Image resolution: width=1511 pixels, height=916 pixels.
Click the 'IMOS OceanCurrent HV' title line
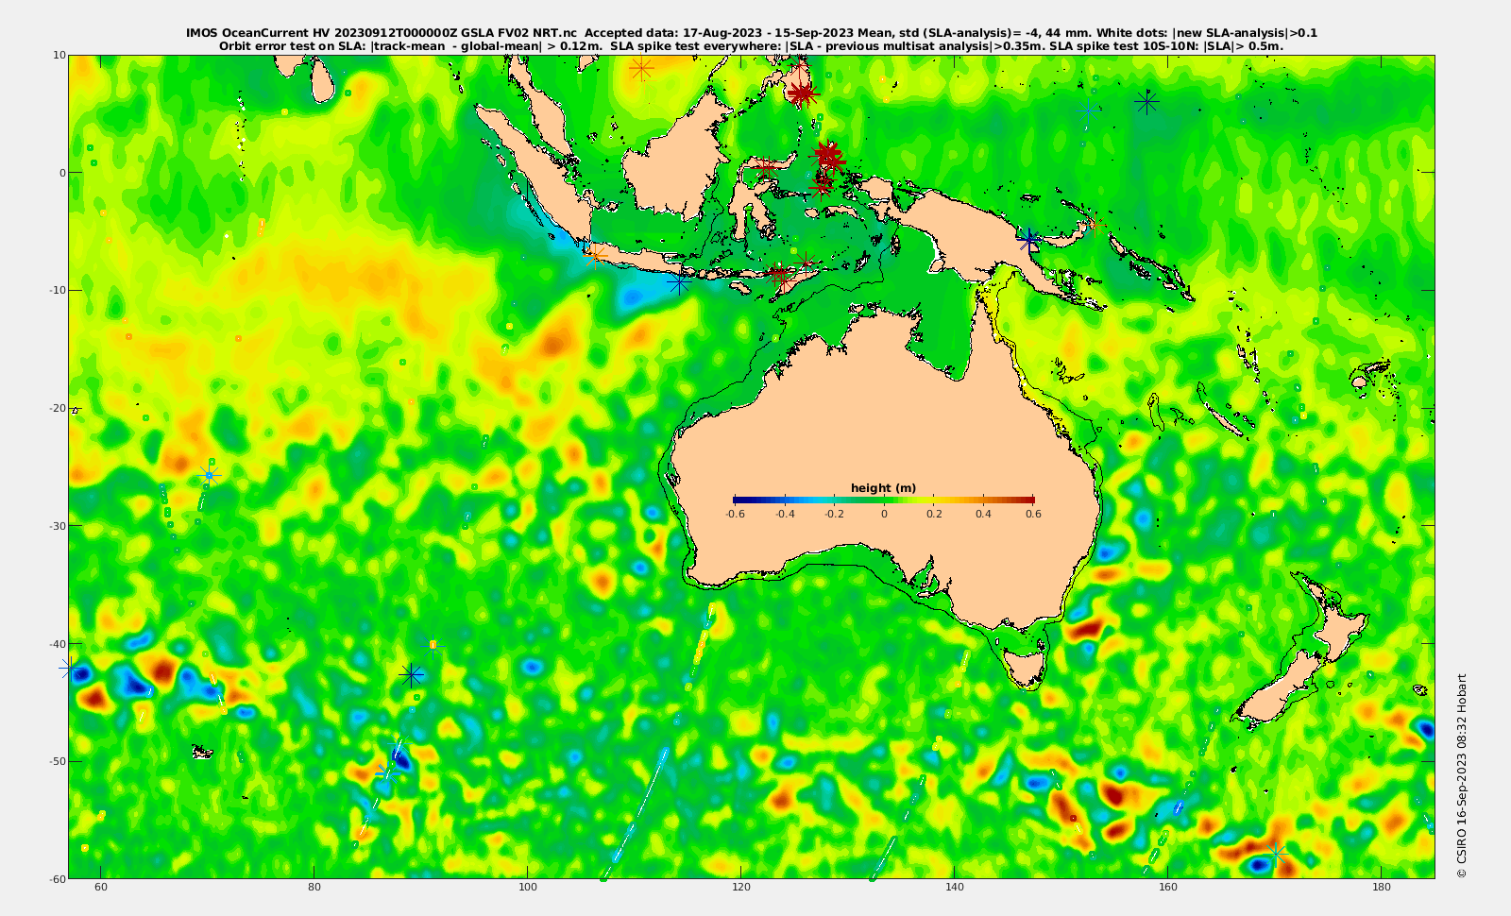[x=752, y=33]
